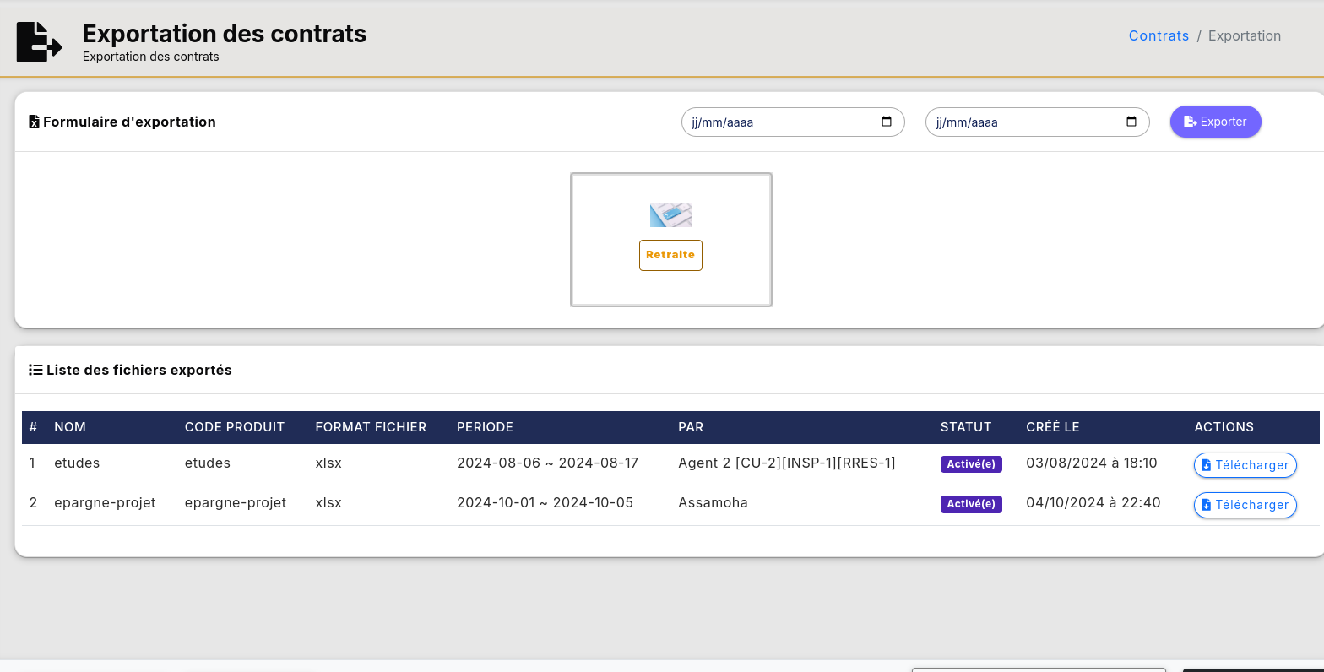Open calendar picker of second date field
Image resolution: width=1324 pixels, height=672 pixels.
click(1131, 122)
